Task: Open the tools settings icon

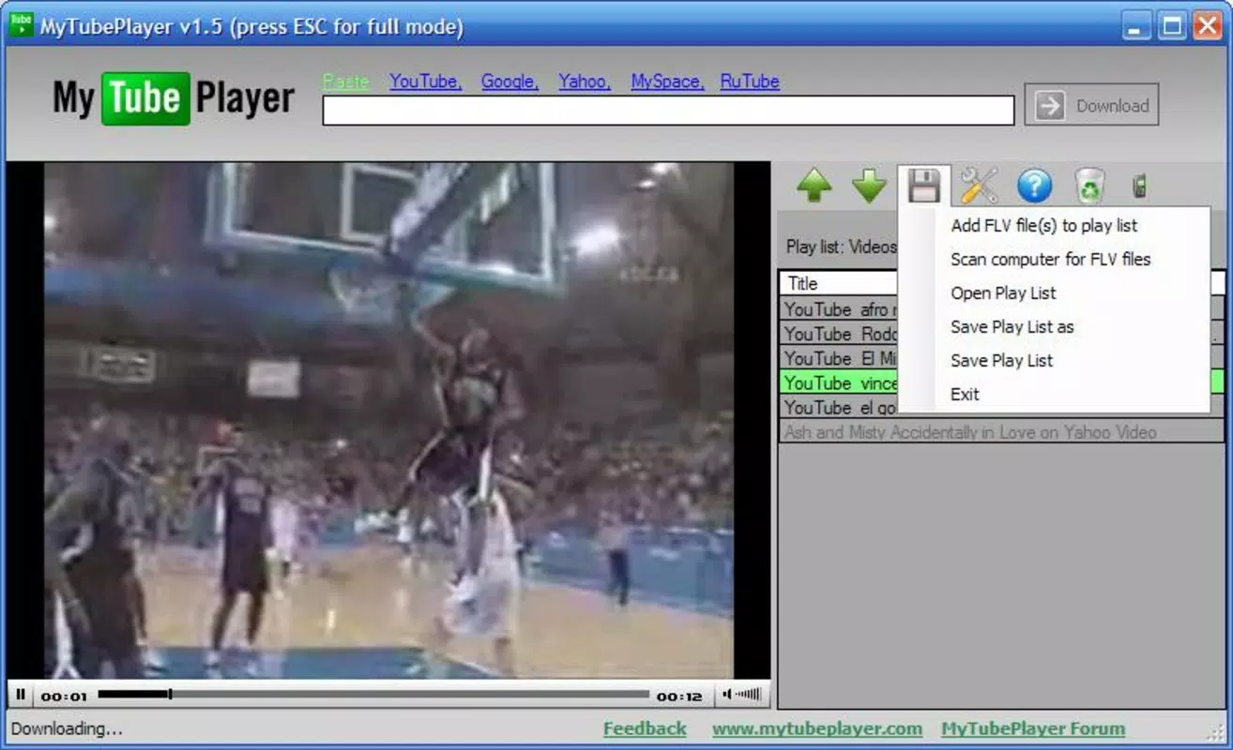Action: pos(979,186)
